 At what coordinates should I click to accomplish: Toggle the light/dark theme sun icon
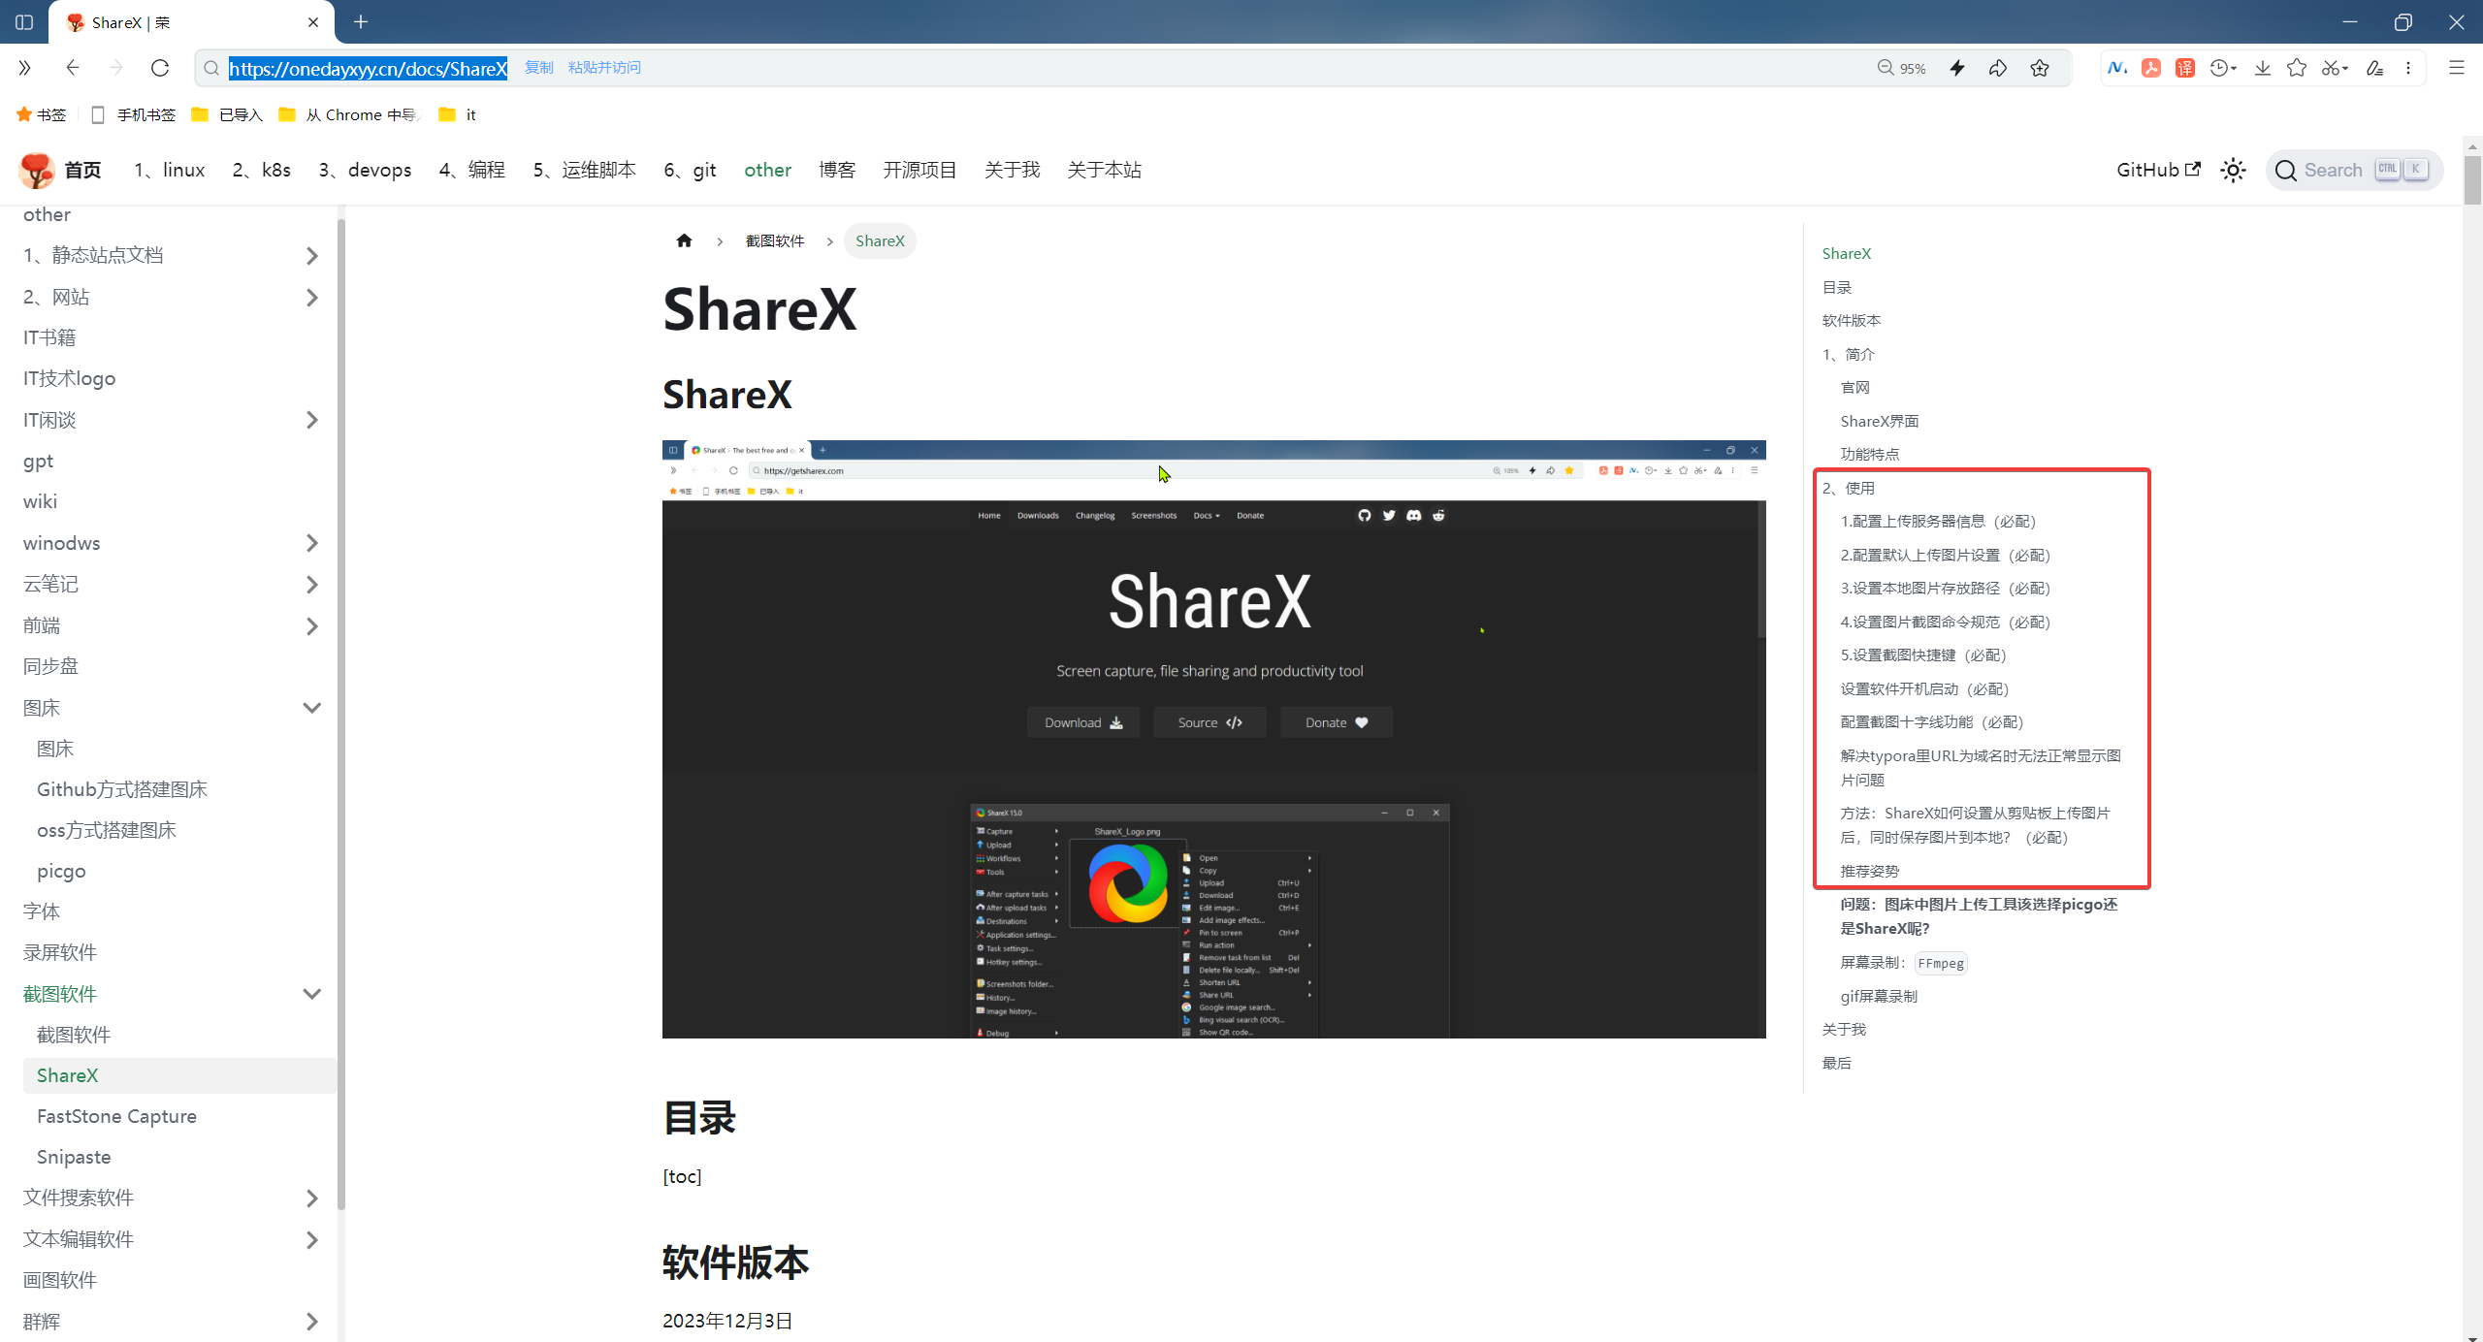pyautogui.click(x=2234, y=171)
